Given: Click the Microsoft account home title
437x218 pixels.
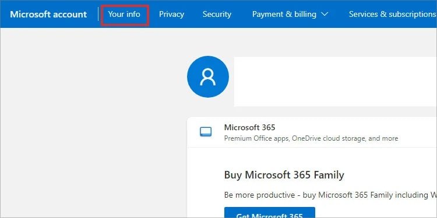Looking at the screenshot, I should pyautogui.click(x=48, y=14).
